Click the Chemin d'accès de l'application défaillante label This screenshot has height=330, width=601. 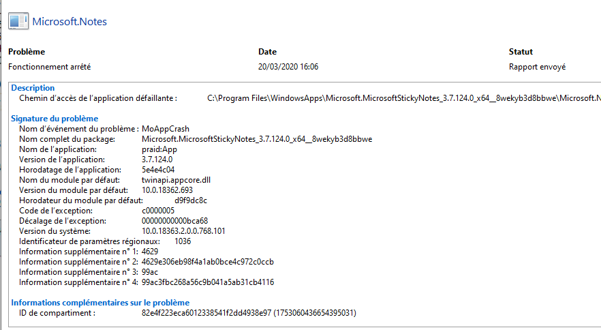tap(98, 98)
